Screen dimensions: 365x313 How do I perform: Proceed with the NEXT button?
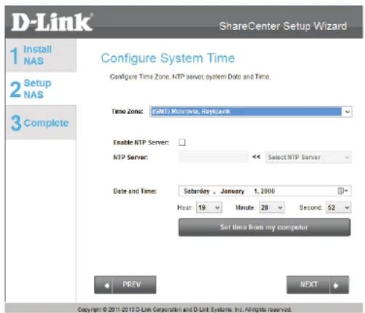tap(318, 285)
